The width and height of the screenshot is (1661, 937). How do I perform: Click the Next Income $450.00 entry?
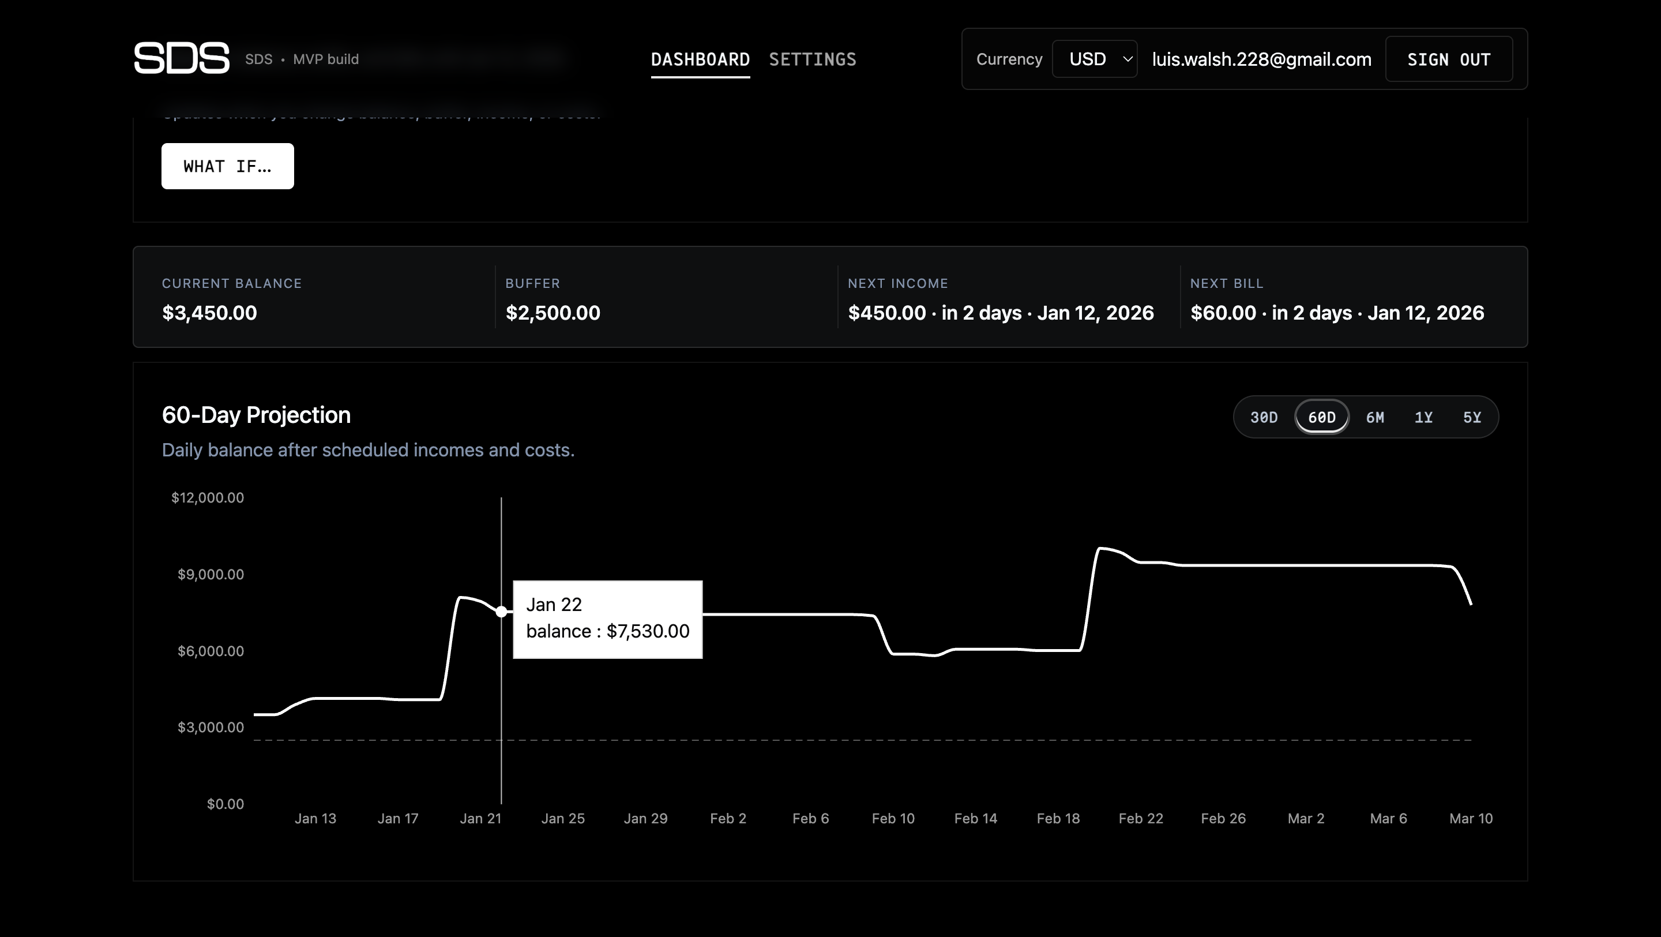1001,313
